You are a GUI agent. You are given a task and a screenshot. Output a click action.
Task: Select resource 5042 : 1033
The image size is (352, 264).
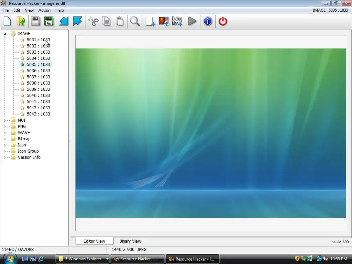[x=38, y=108]
